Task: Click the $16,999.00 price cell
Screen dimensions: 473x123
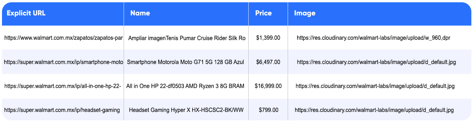Action: pos(268,86)
